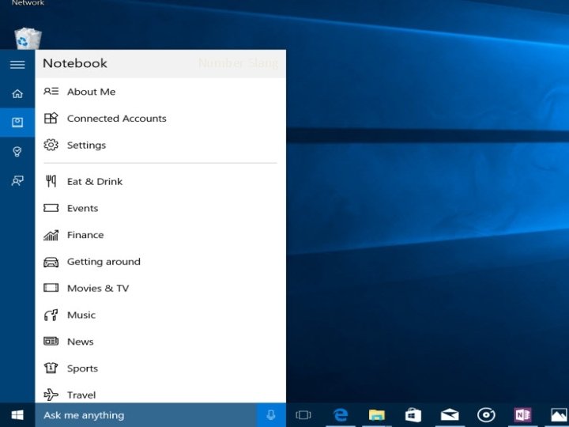Viewport: 569px width, 427px height.
Task: Open Settings in the Notebook list
Action: (x=86, y=145)
